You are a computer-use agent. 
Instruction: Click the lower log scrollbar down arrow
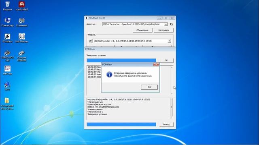point(172,118)
